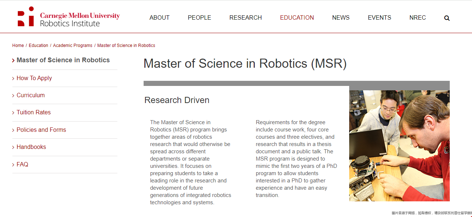Click the paragraph starting 'Requirements for the degree'

point(296,159)
